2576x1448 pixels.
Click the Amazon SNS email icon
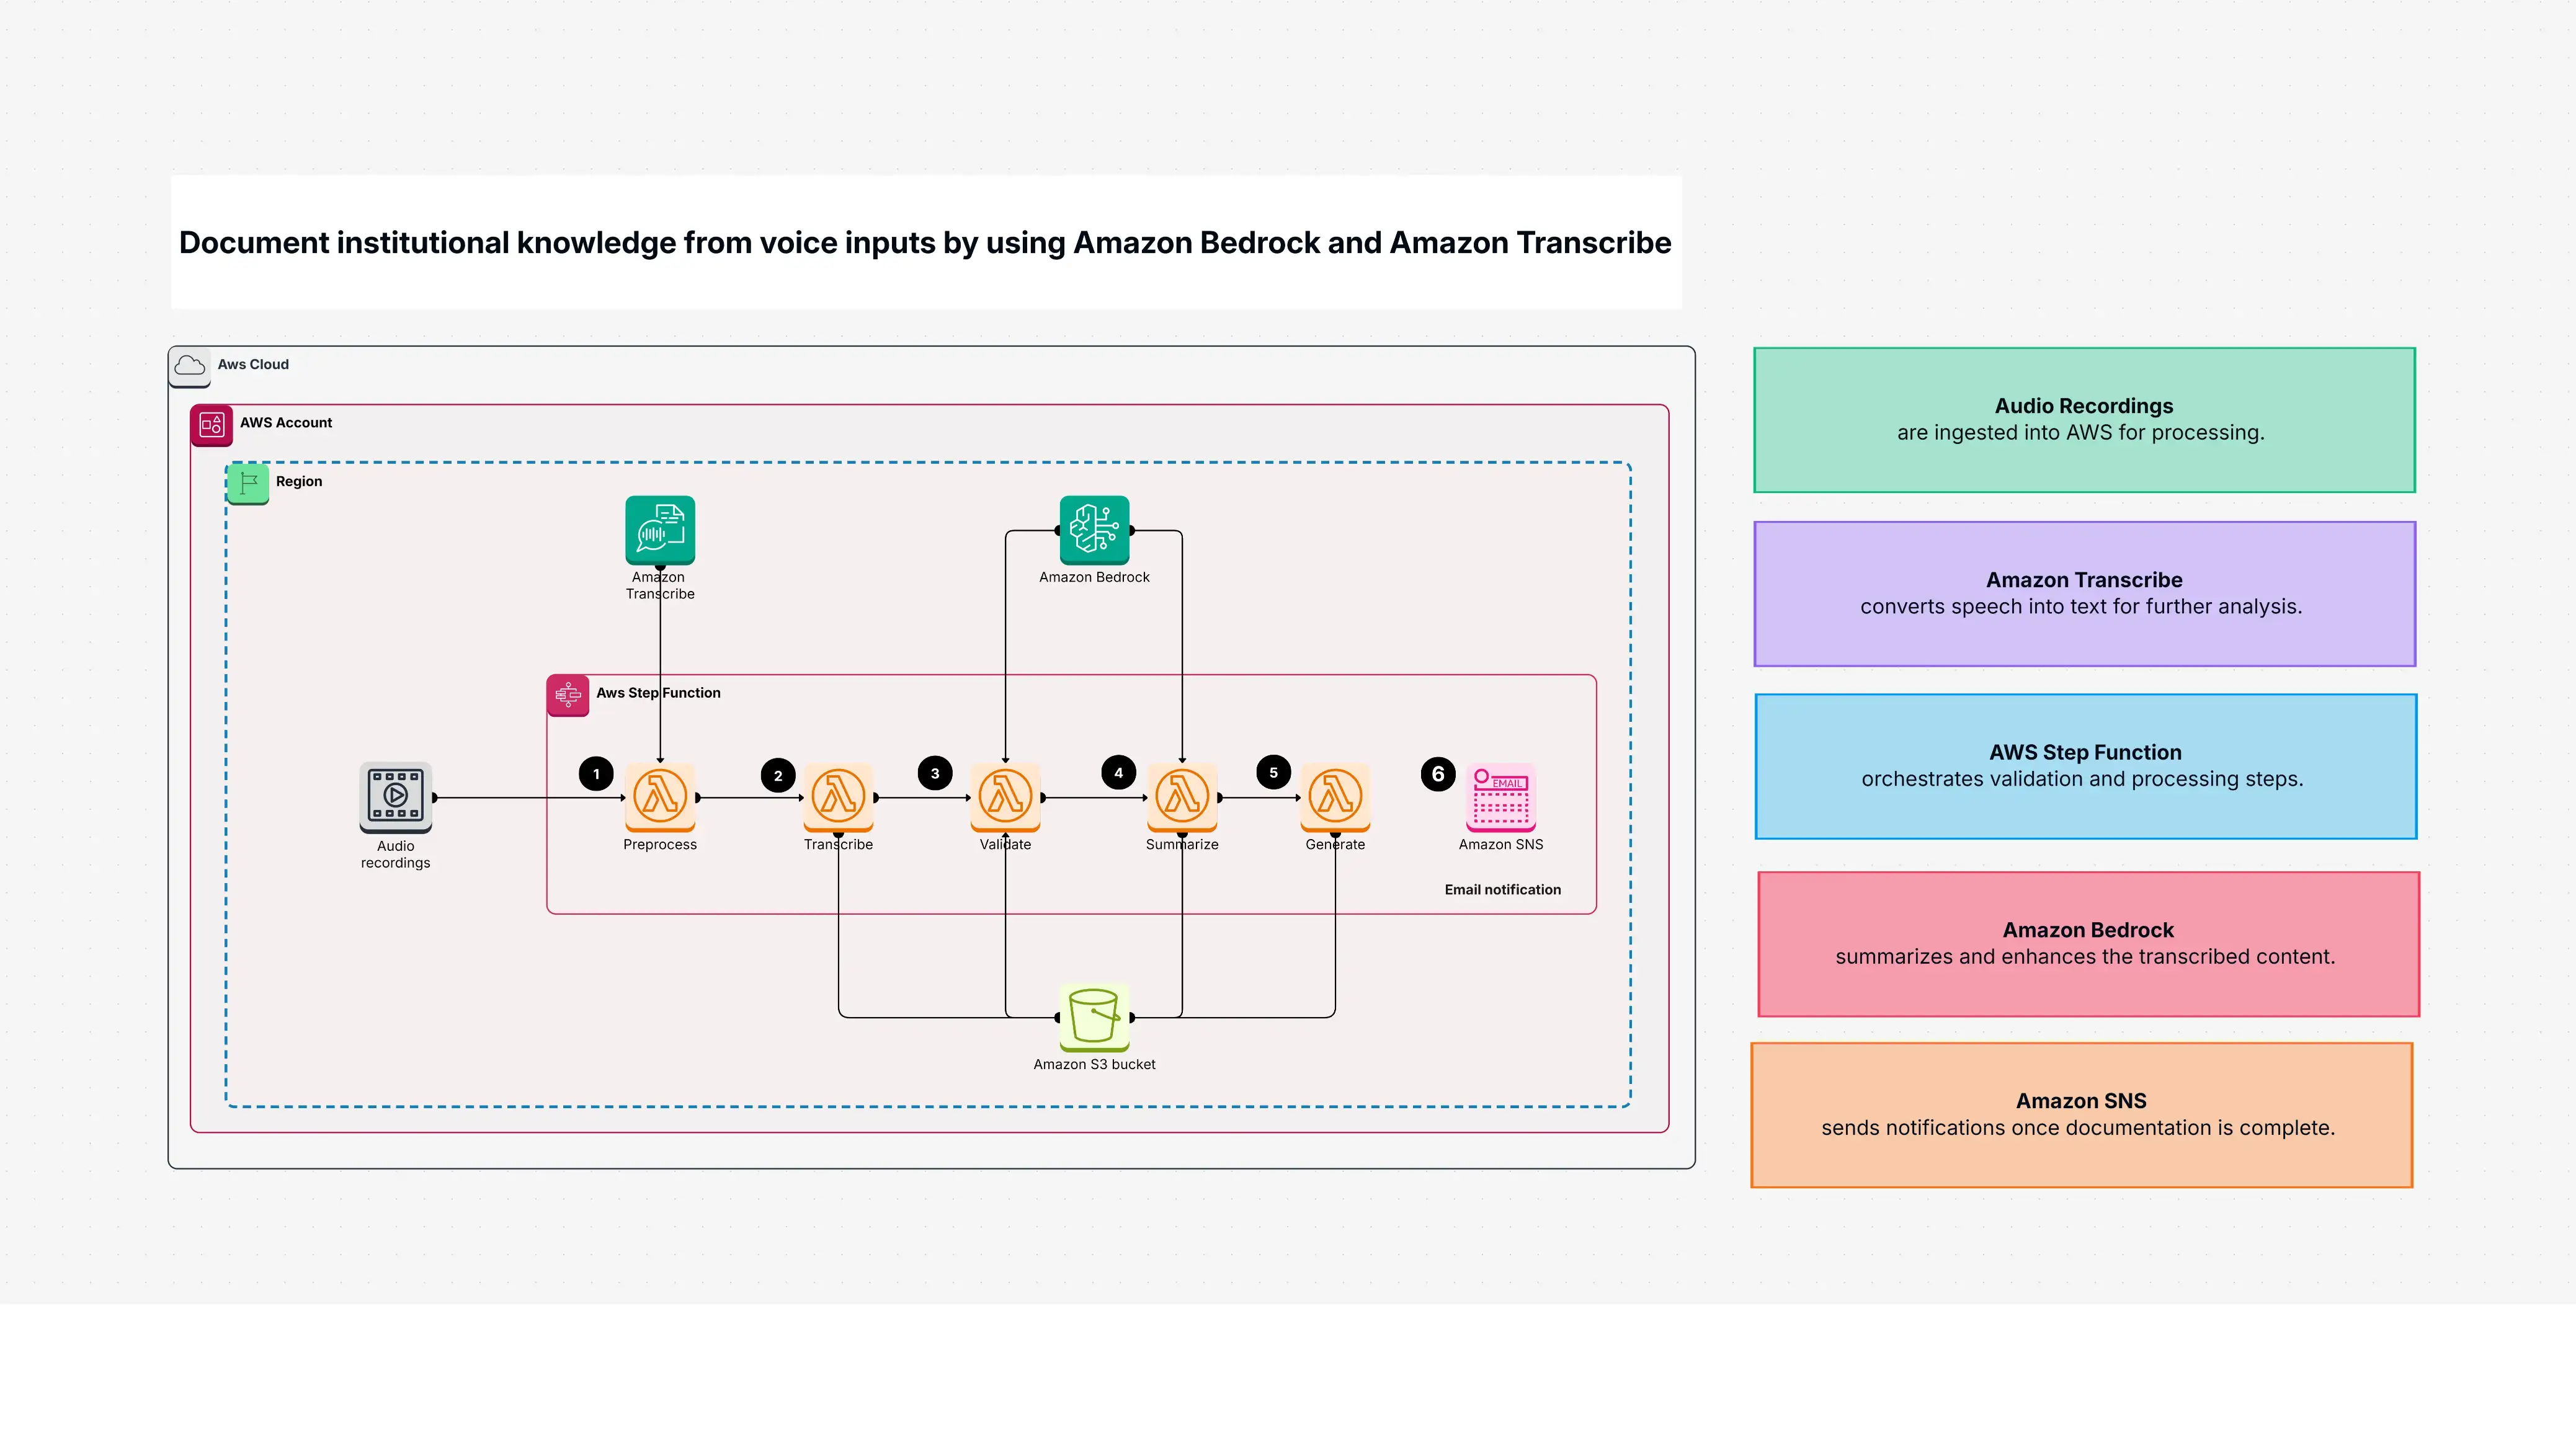click(x=1501, y=797)
